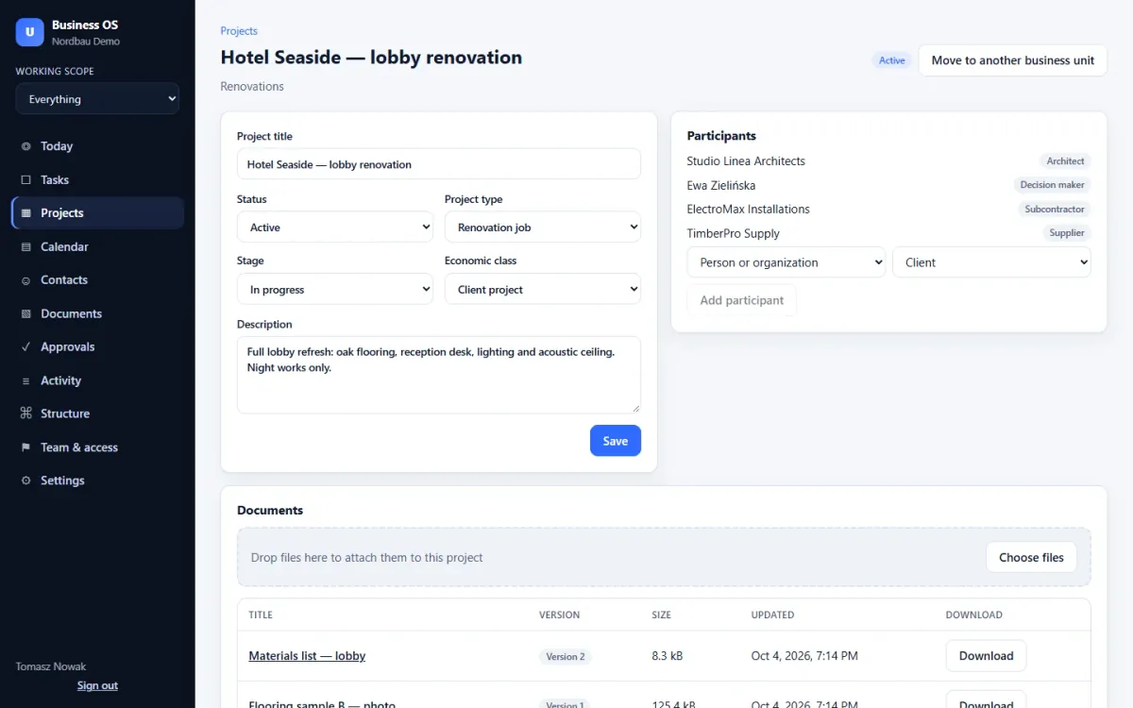Open the Economic class dropdown
This screenshot has height=708, width=1133.
pos(543,290)
